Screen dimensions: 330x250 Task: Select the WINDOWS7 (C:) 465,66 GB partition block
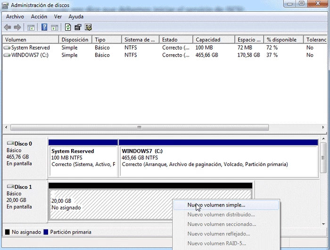(218, 158)
